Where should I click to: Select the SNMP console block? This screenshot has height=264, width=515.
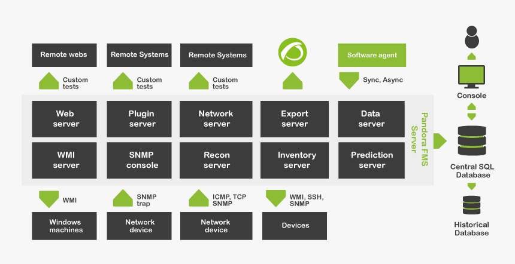click(140, 160)
